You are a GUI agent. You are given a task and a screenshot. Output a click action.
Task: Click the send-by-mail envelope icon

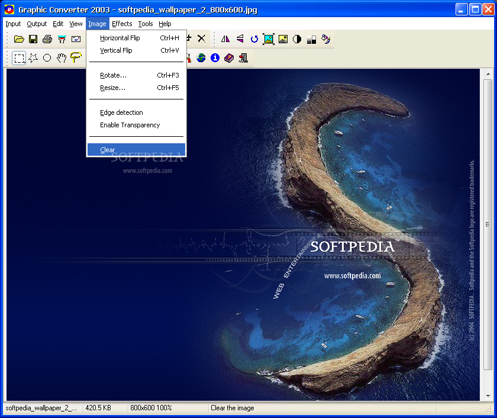[76, 39]
